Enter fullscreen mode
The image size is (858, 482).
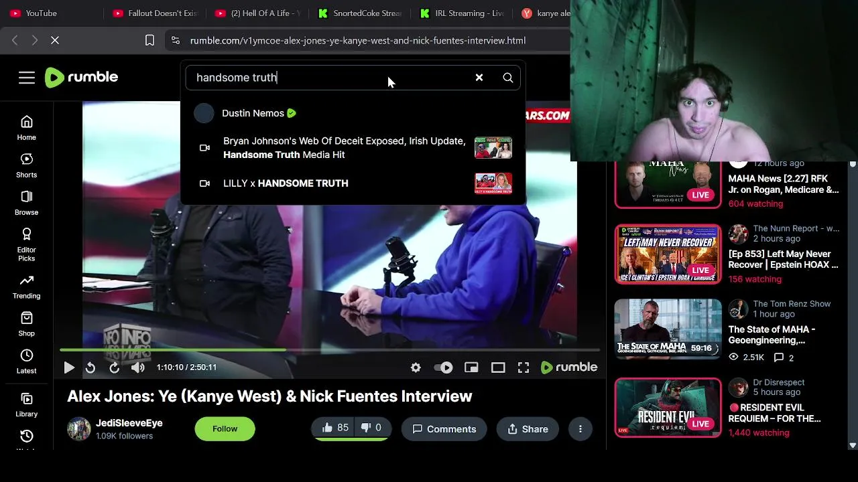[524, 368]
